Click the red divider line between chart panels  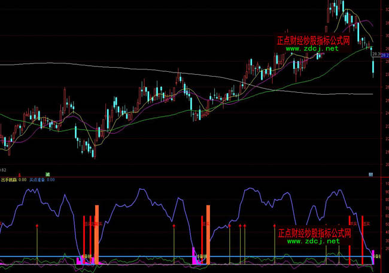coord(180,177)
